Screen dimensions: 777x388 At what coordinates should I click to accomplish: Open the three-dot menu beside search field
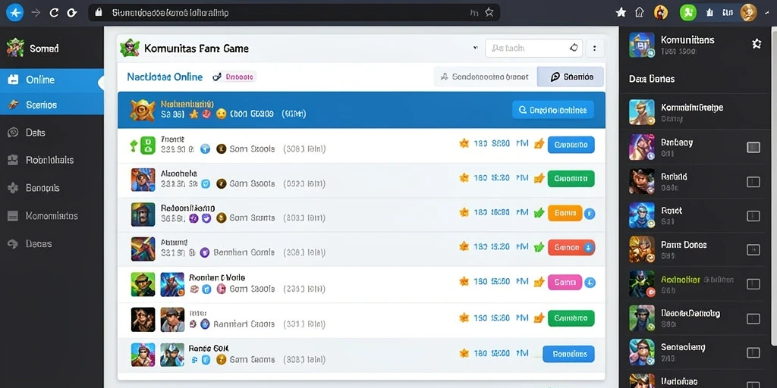click(x=595, y=48)
